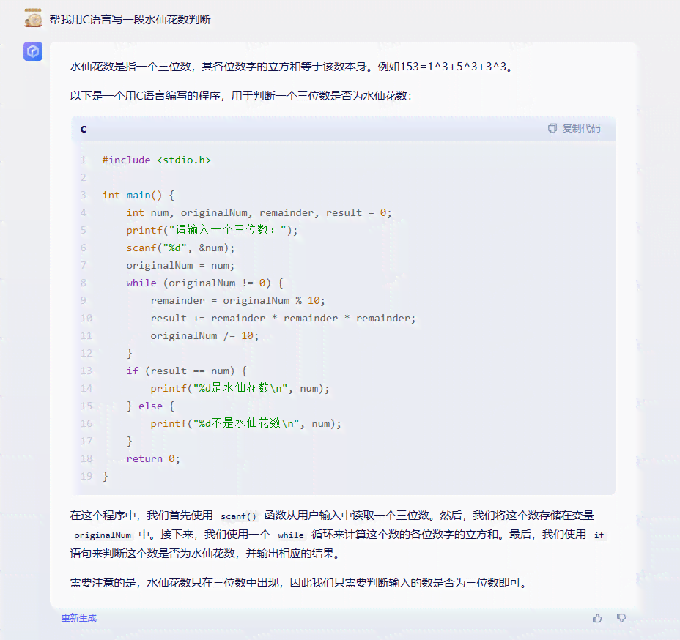Click the sentence defining 水仙花数 with 153 example
Image resolution: width=680 pixels, height=640 pixels.
click(x=292, y=67)
